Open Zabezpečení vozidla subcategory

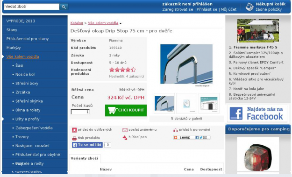[34, 128]
